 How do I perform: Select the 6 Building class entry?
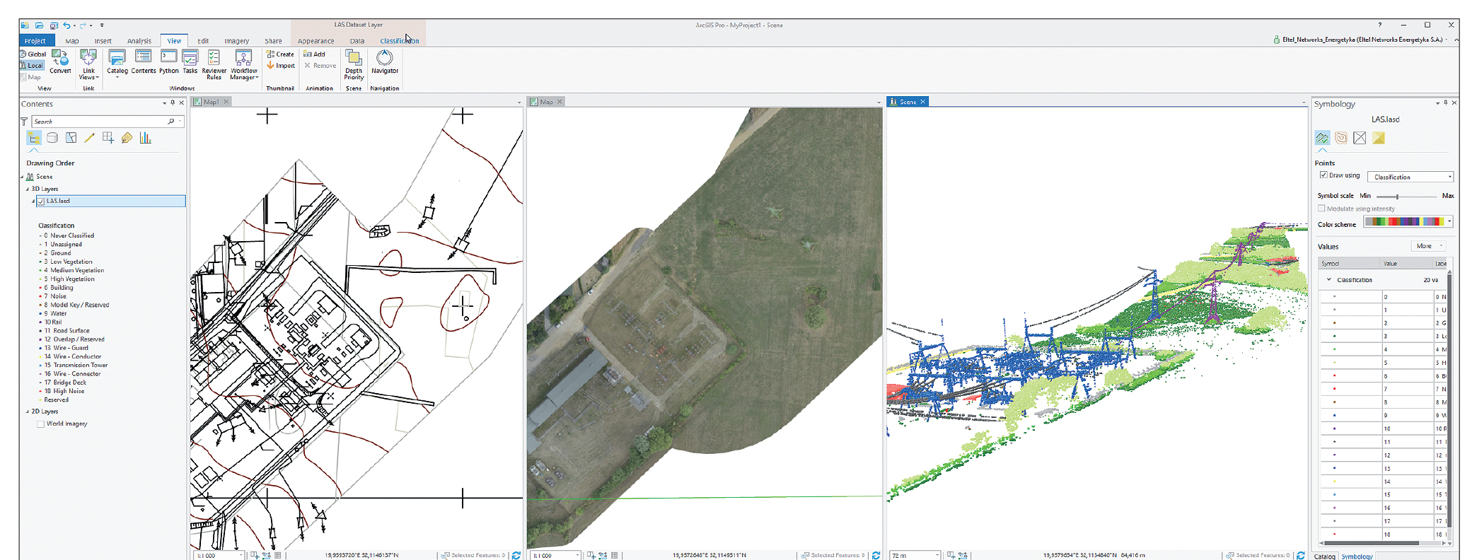coord(61,288)
